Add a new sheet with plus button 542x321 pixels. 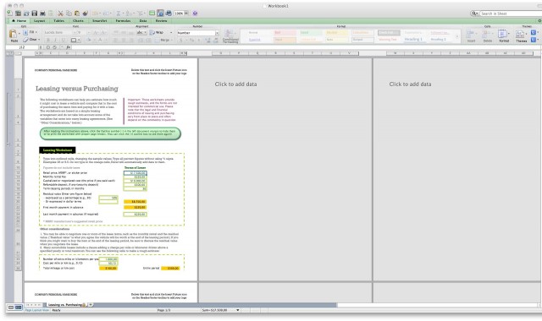[x=91, y=305]
